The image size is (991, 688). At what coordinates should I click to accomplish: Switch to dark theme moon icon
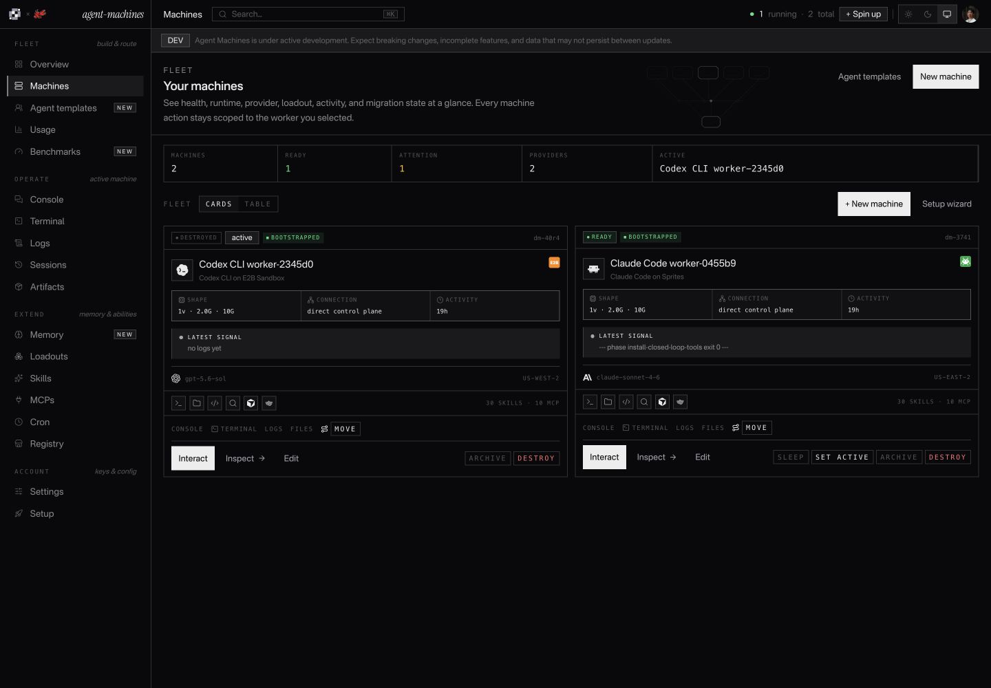(x=928, y=14)
